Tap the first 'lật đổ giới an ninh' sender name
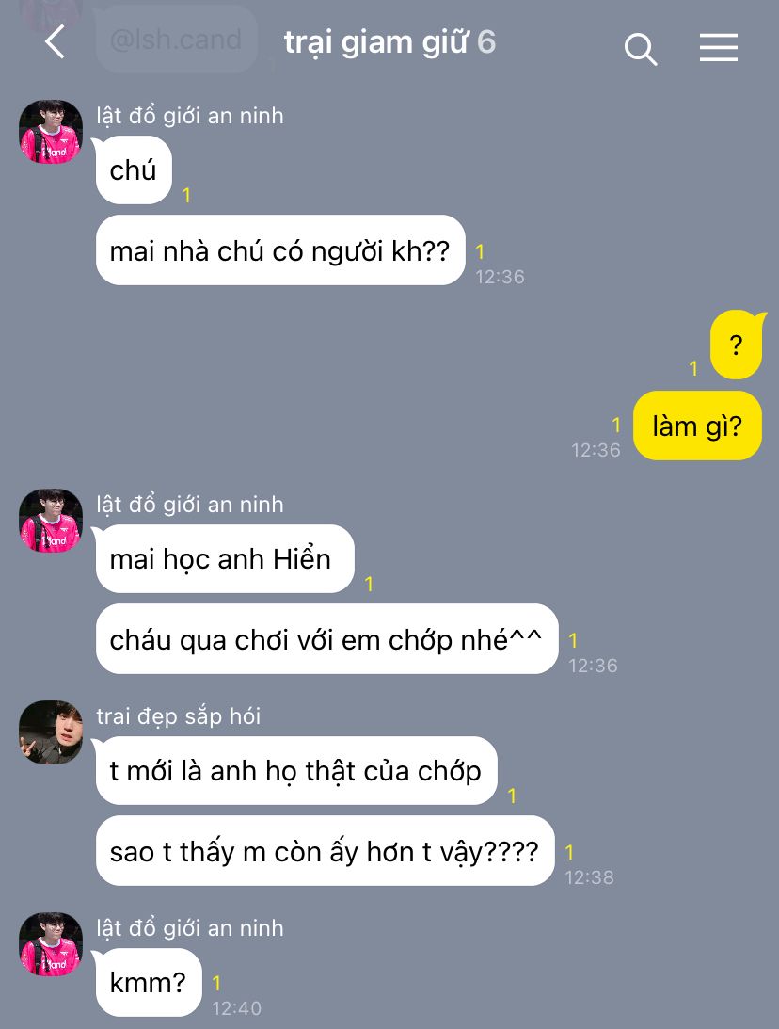The height and width of the screenshot is (1029, 779). [190, 116]
